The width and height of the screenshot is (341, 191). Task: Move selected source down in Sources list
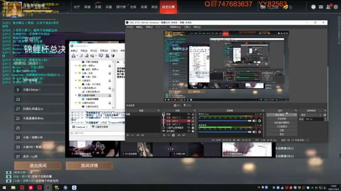(184, 135)
